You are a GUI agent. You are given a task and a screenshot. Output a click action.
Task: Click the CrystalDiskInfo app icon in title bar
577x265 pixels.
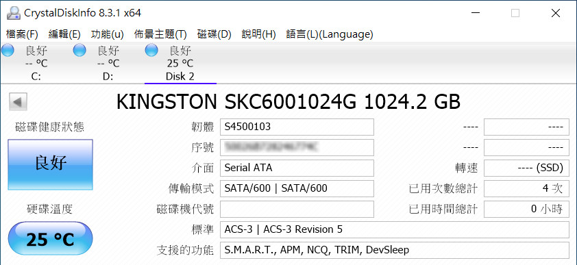(x=13, y=13)
